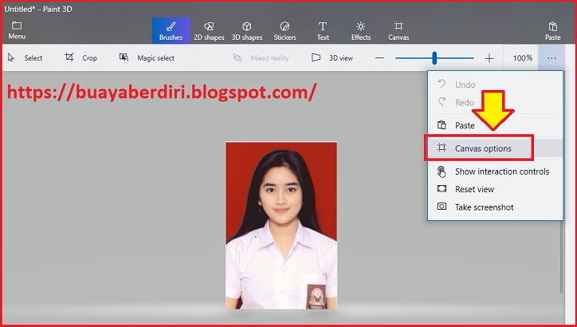The width and height of the screenshot is (577, 327).
Task: Choose Redo in the dropdown menu
Action: 495,102
